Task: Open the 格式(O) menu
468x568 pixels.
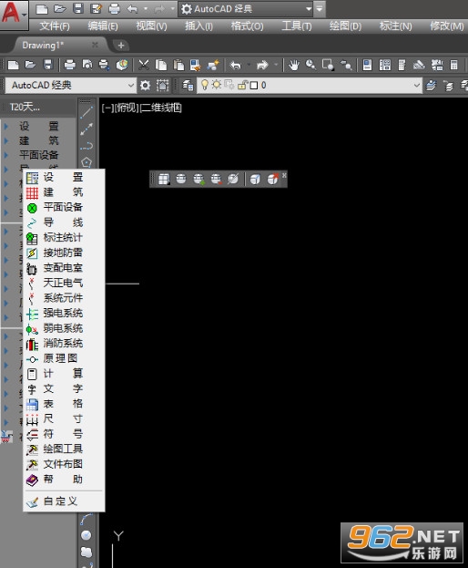Action: pos(248,26)
